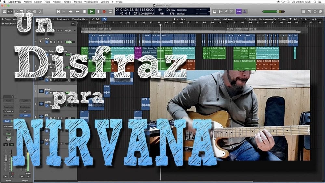Open Spotlight search in menu bar
The width and height of the screenshot is (325, 183).
click(x=315, y=2)
